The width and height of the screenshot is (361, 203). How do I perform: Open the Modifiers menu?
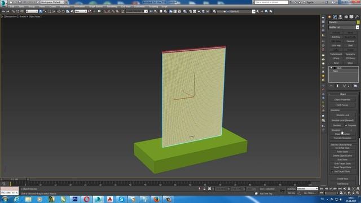[x=65, y=7]
